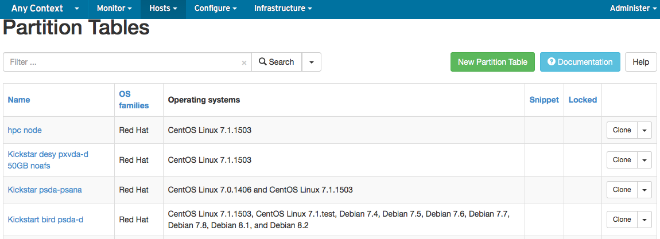
Task: Sort by OS families column
Action: click(x=134, y=100)
